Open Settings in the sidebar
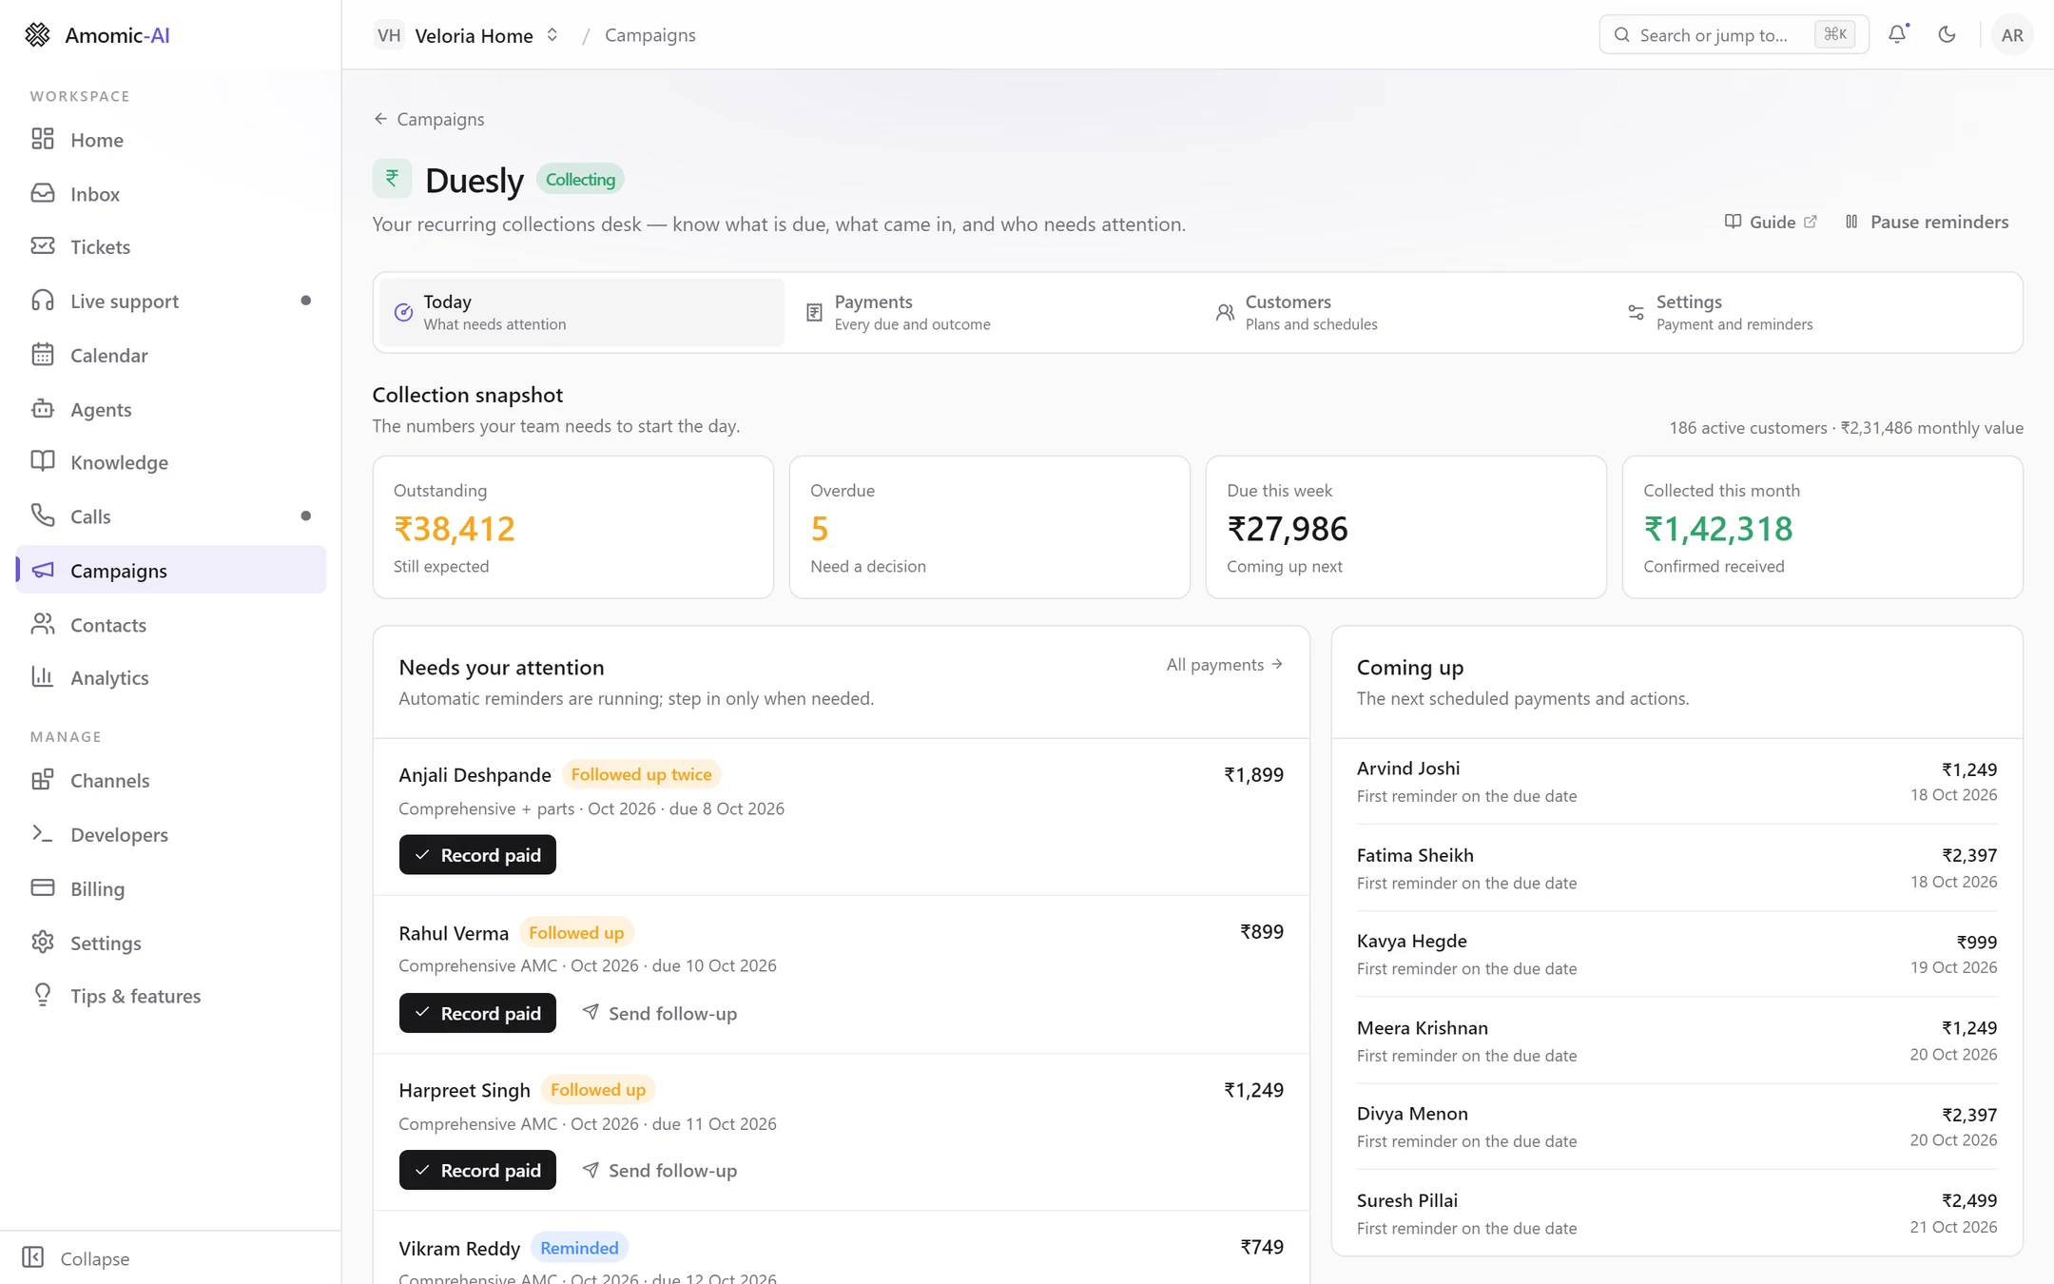 [171, 944]
